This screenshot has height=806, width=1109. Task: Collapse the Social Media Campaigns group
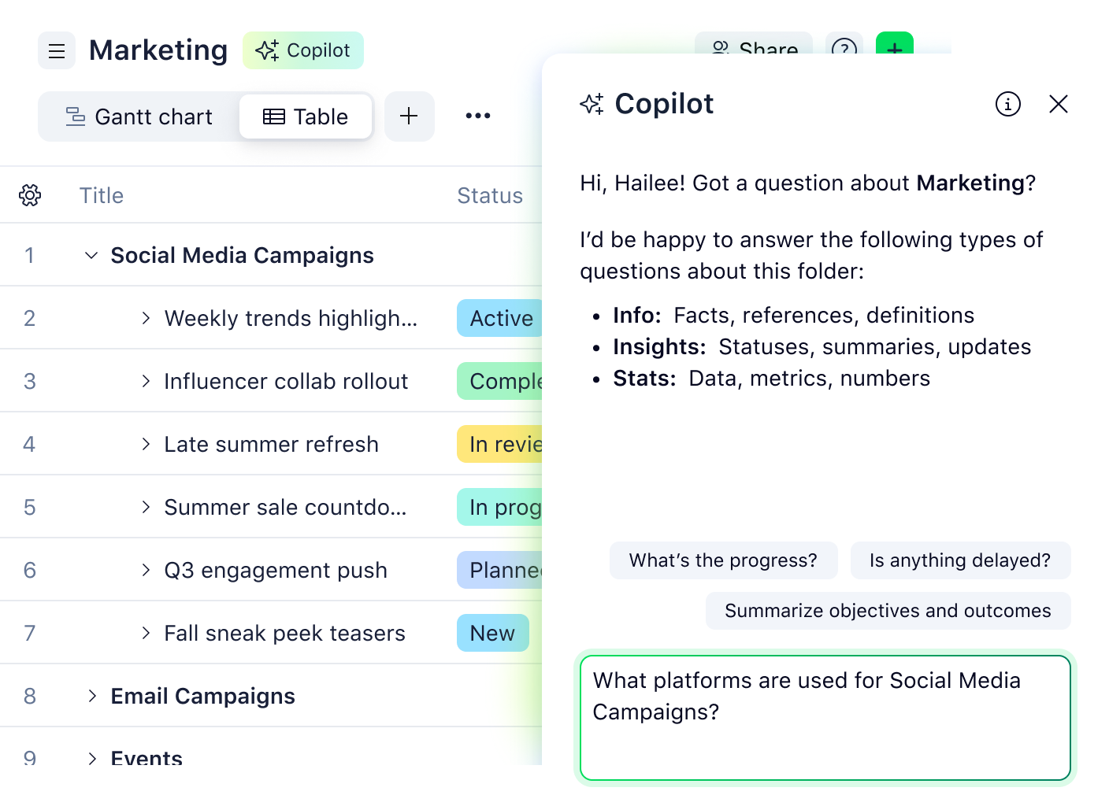coord(91,255)
